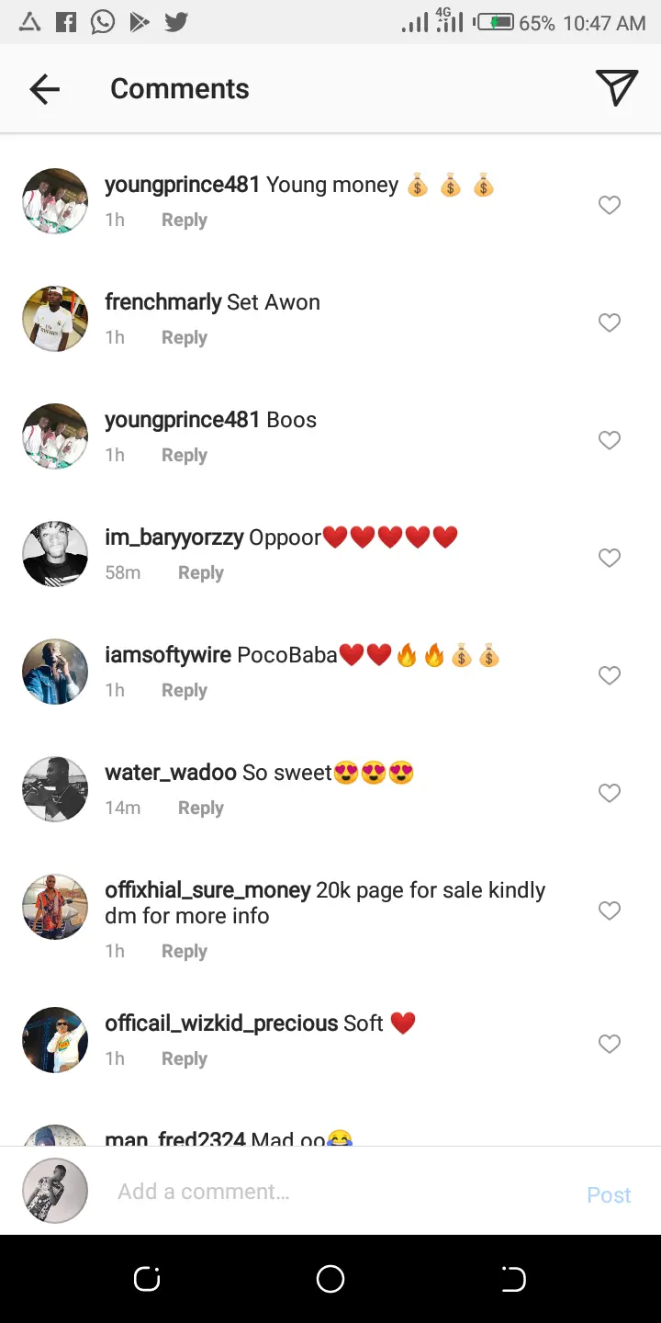
Task: Like water_wadoo's "So sweet" comment
Action: [x=610, y=793]
